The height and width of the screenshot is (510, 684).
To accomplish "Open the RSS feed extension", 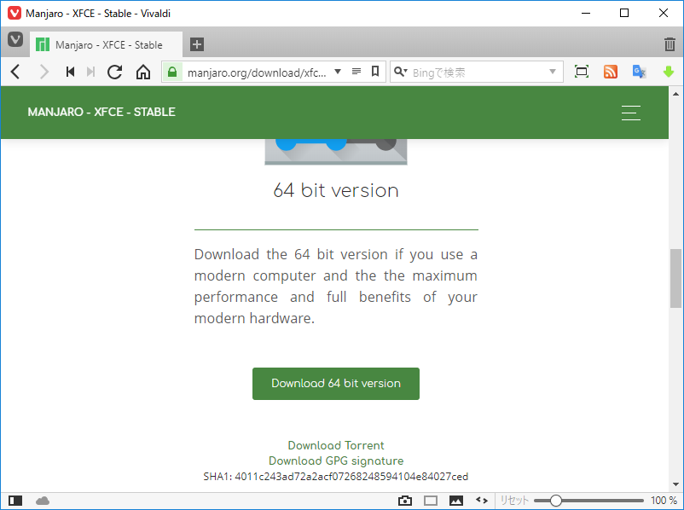I will click(611, 72).
